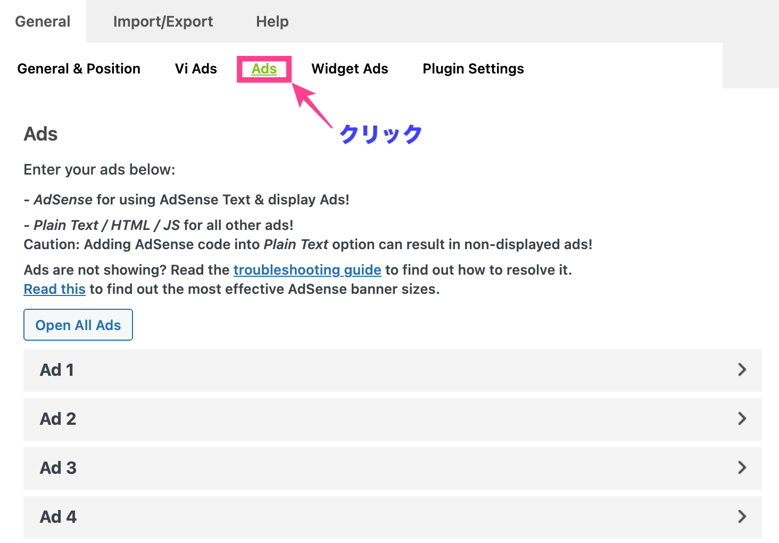The height and width of the screenshot is (543, 779).
Task: Open the troubleshooting guide link
Action: point(307,270)
